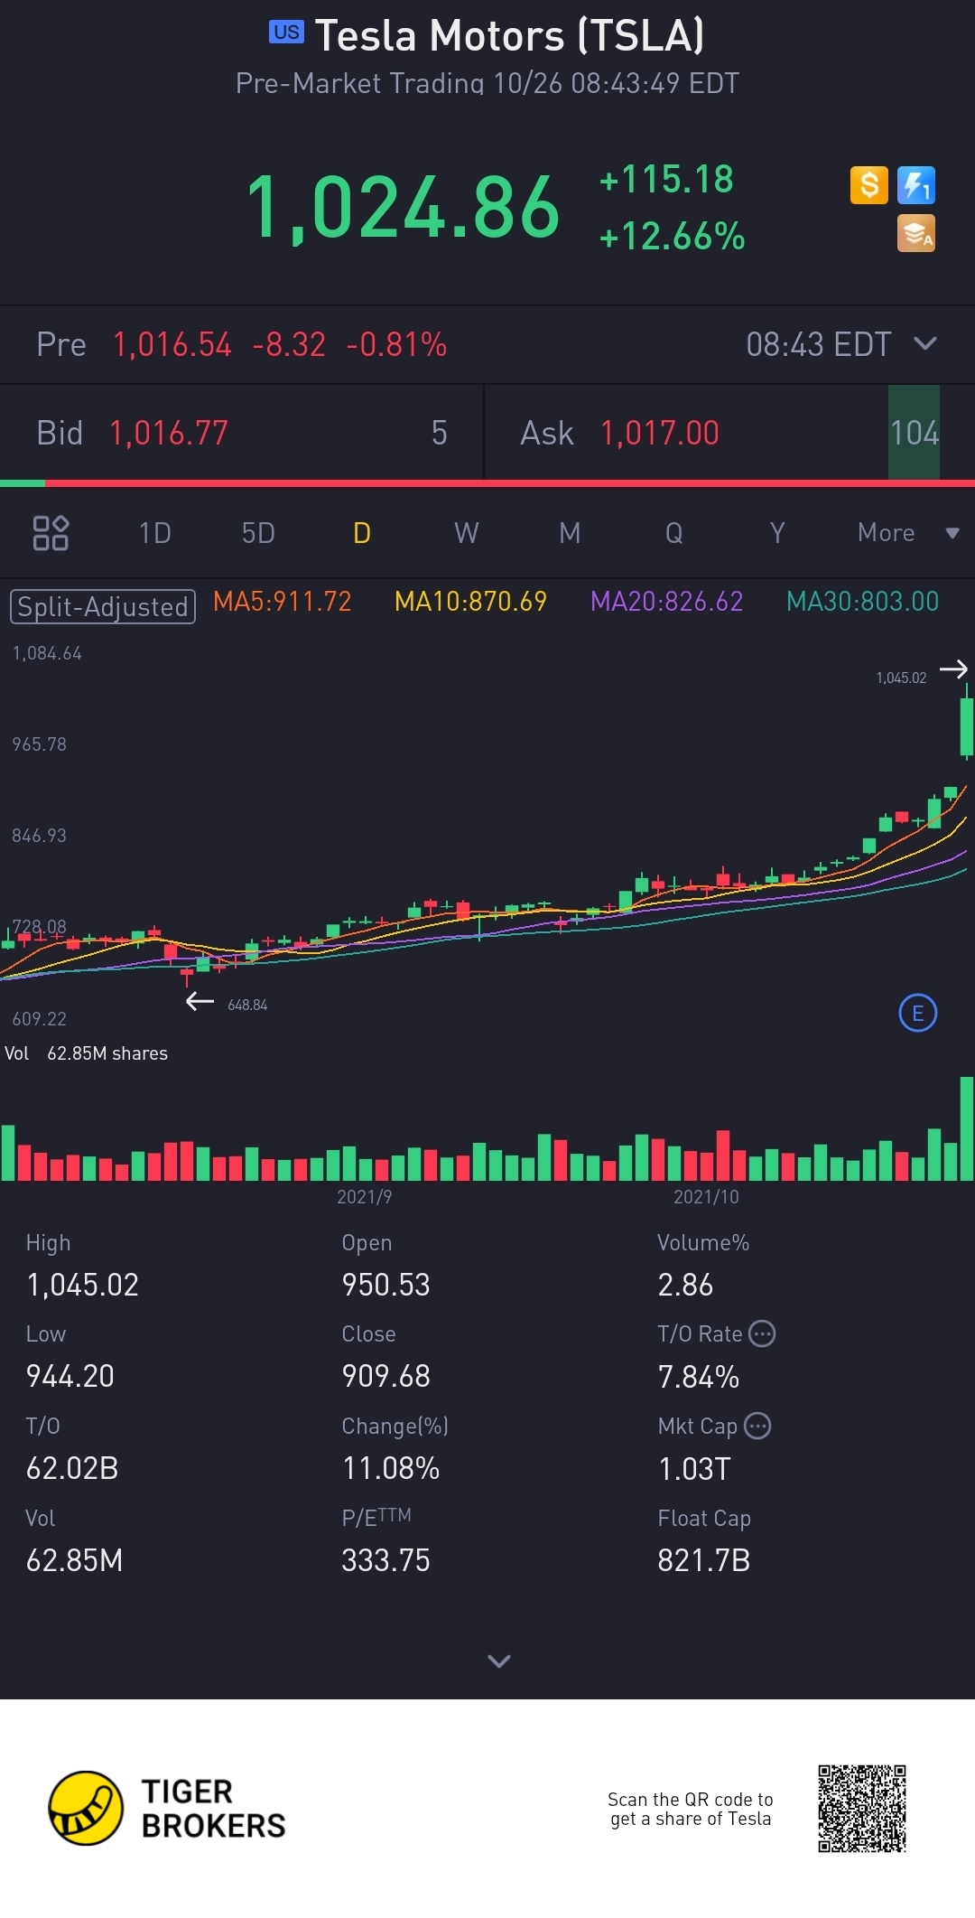This screenshot has height=1918, width=975.
Task: Tap the 965.78 price axis label
Action: click(39, 744)
